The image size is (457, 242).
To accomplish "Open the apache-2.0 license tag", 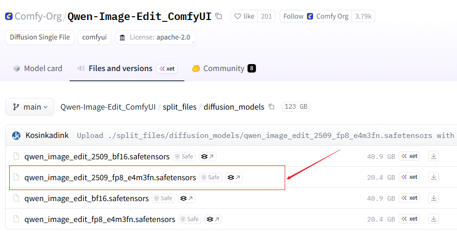I will [x=155, y=37].
